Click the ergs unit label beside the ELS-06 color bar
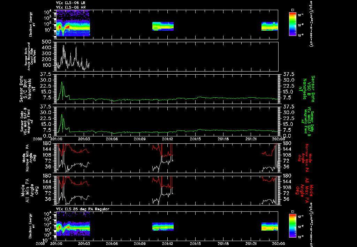The image size is (357, 247). [x=311, y=23]
